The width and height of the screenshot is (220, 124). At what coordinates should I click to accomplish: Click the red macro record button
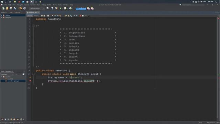[80, 16]
